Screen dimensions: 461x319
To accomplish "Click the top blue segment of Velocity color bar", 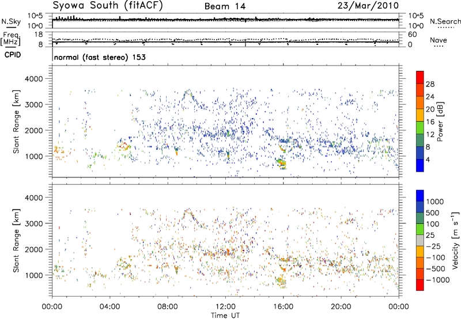I will (420, 196).
